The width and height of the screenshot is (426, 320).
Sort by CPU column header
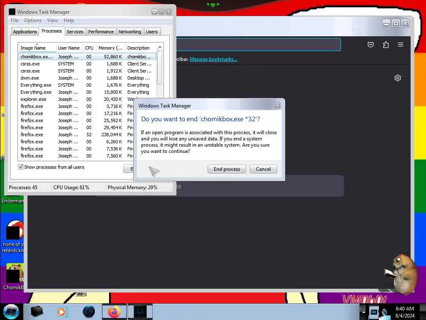point(89,48)
